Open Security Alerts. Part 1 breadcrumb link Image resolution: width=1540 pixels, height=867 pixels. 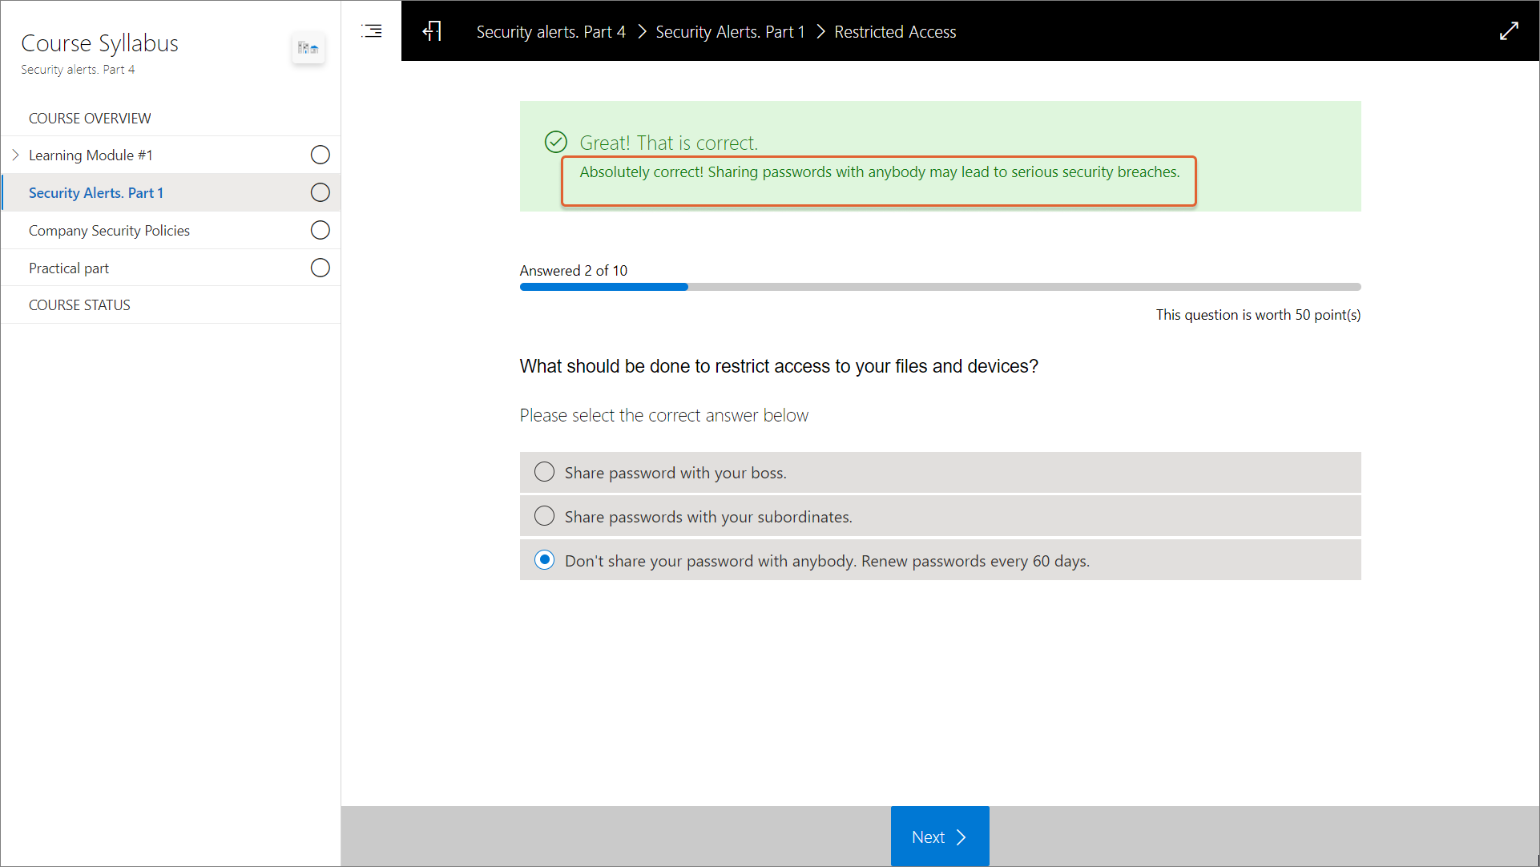[x=729, y=32]
